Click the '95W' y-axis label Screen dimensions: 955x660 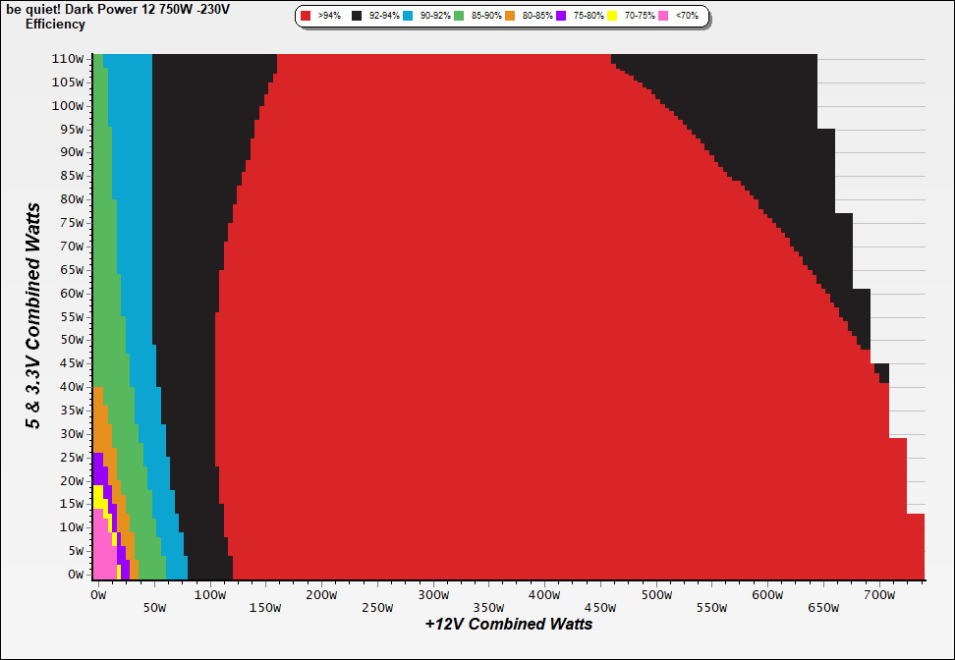pos(72,129)
